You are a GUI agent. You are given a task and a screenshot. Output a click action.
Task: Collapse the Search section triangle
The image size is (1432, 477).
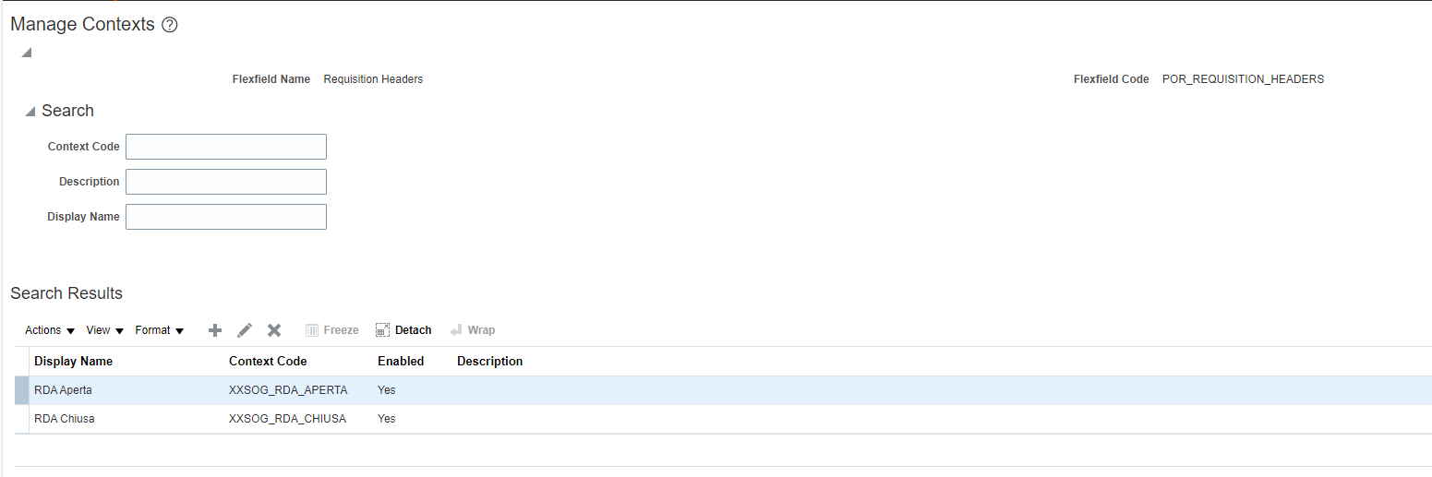coord(30,112)
